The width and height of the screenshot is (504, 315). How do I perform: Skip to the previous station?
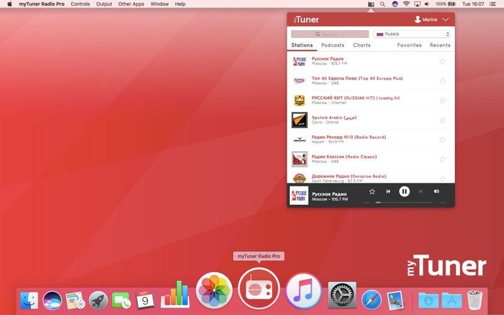pyautogui.click(x=388, y=192)
